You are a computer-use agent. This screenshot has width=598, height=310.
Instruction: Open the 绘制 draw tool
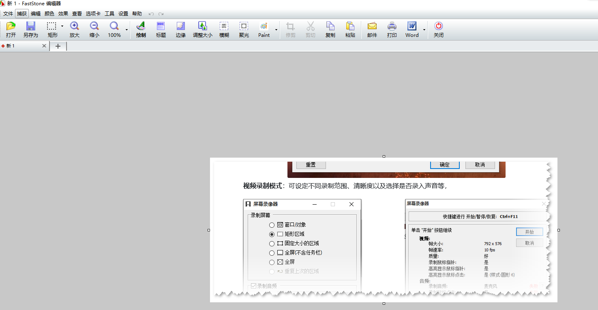click(141, 30)
